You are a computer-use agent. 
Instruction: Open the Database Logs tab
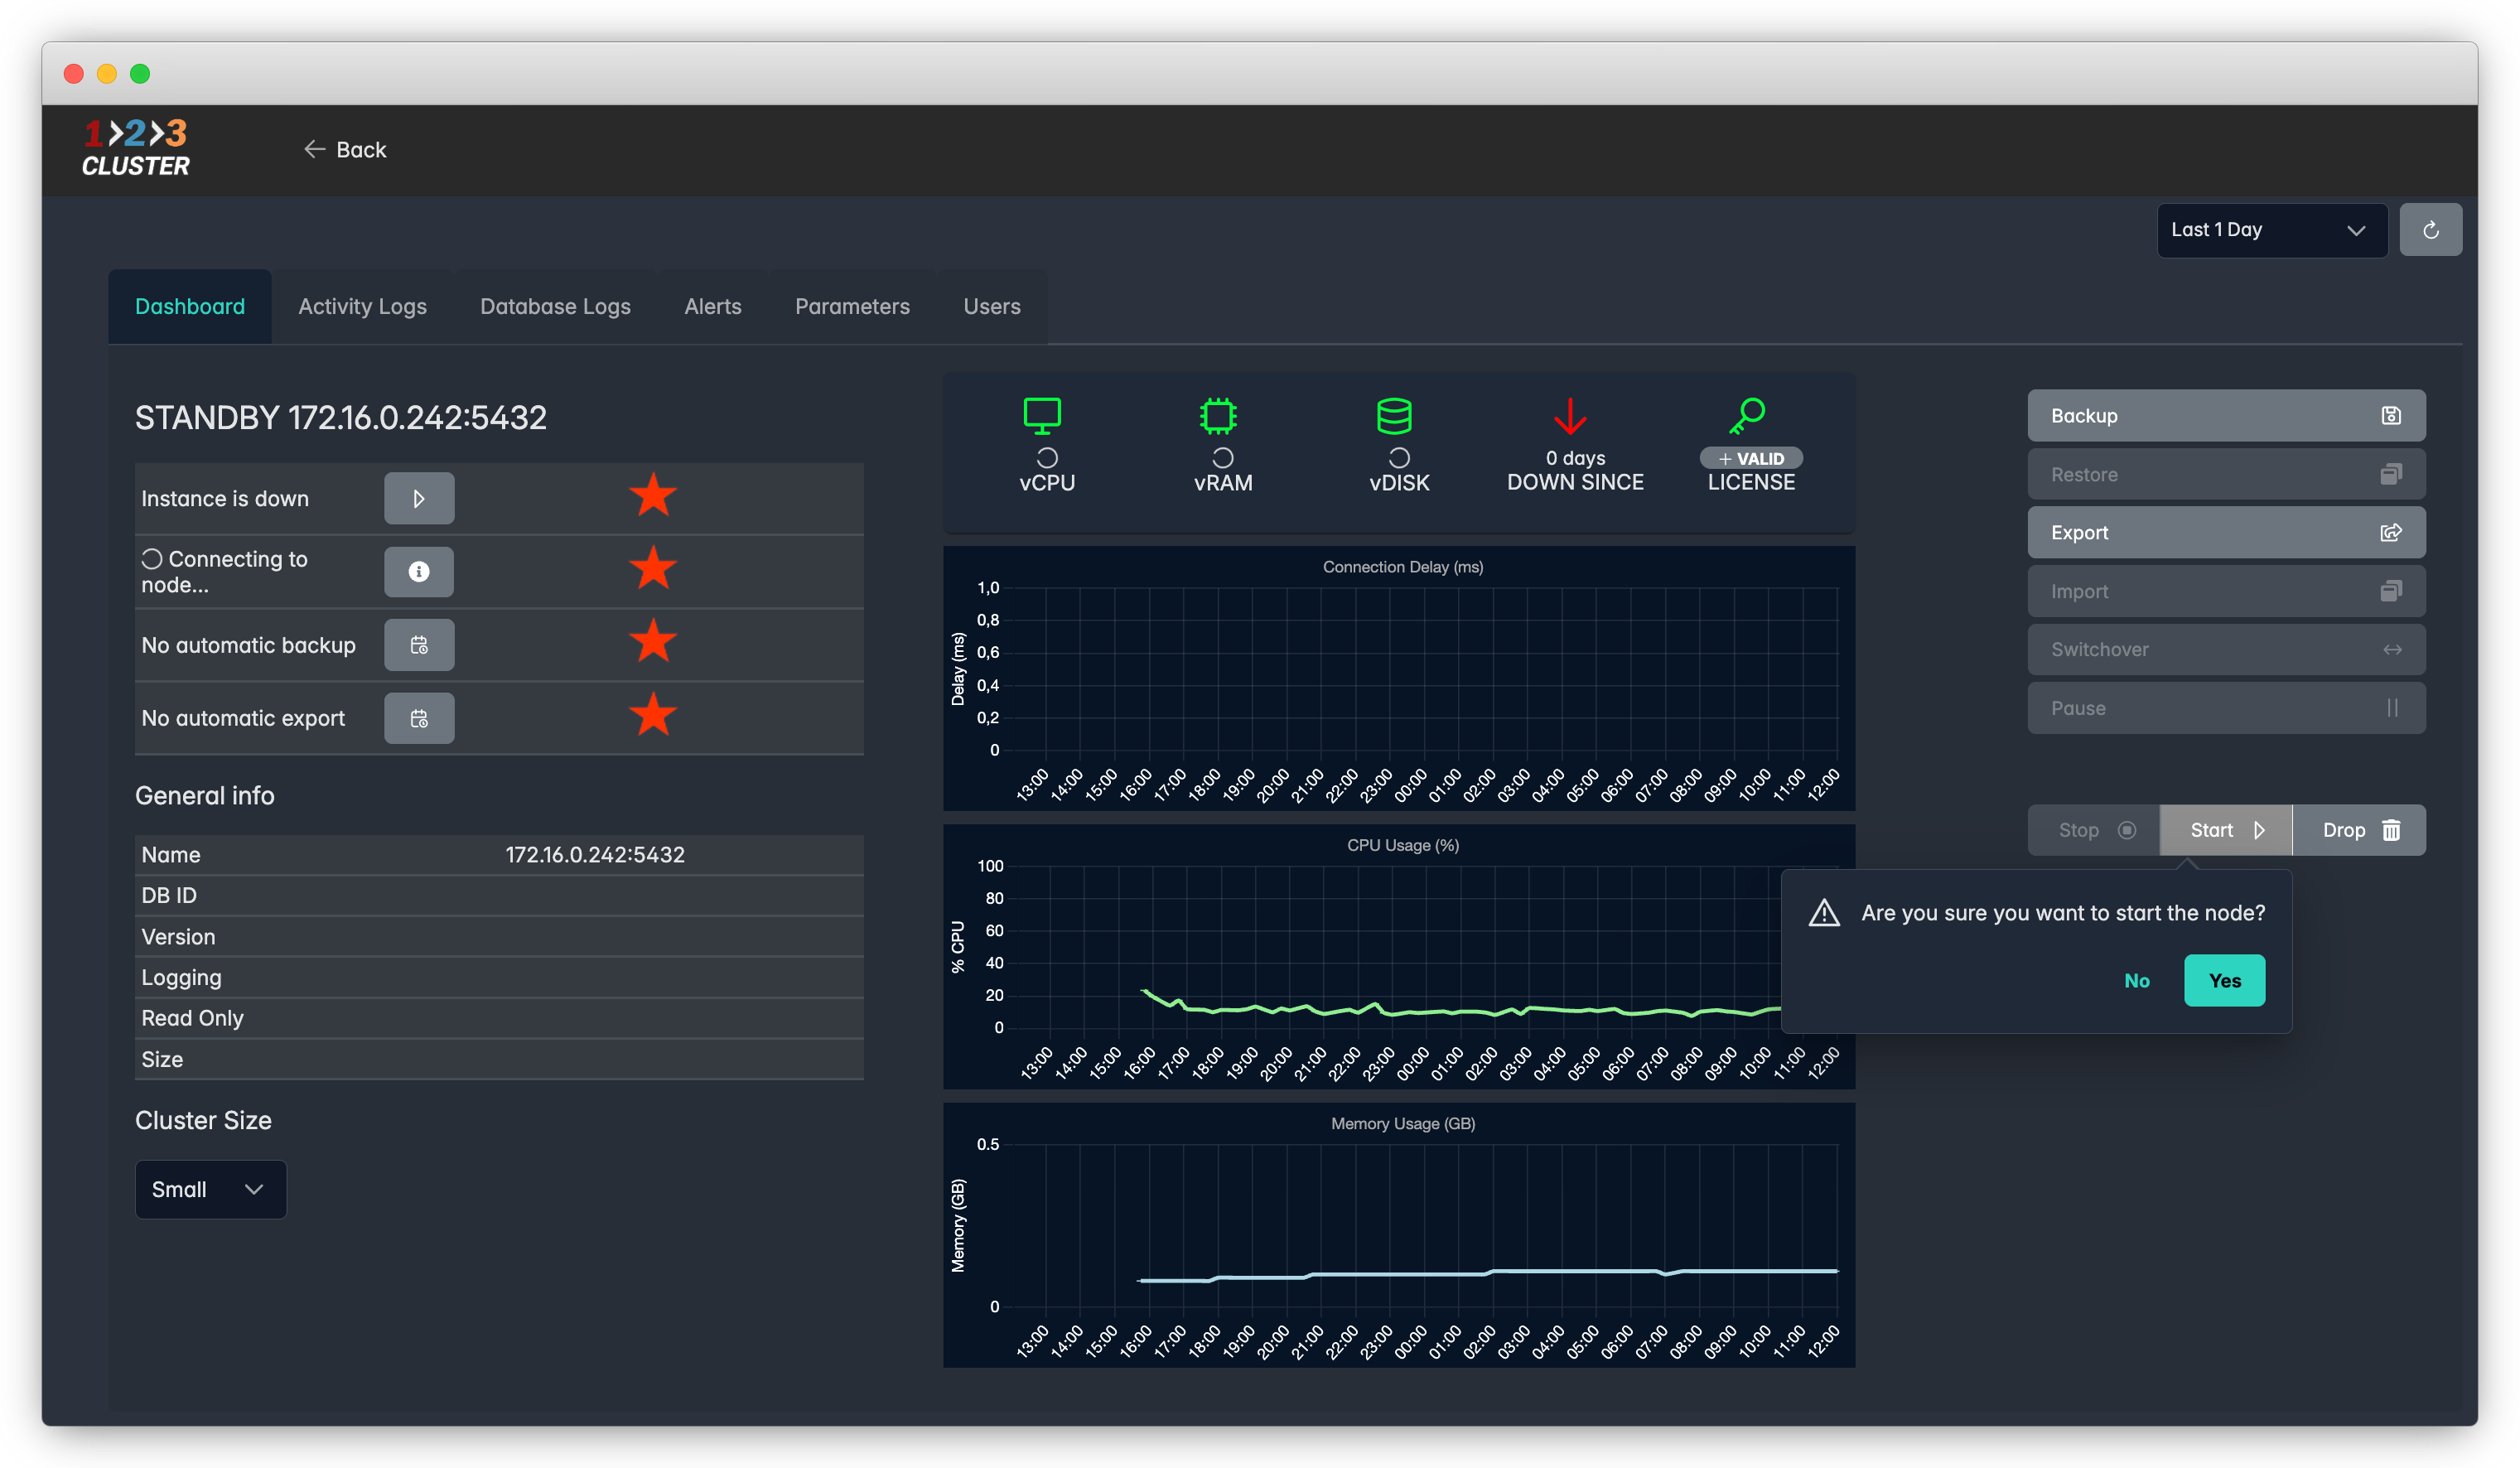click(x=555, y=306)
